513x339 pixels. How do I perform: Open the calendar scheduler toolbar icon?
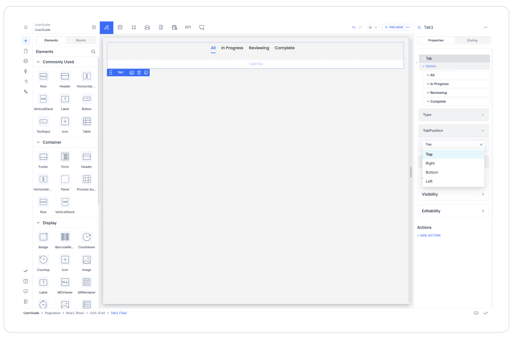tap(174, 27)
